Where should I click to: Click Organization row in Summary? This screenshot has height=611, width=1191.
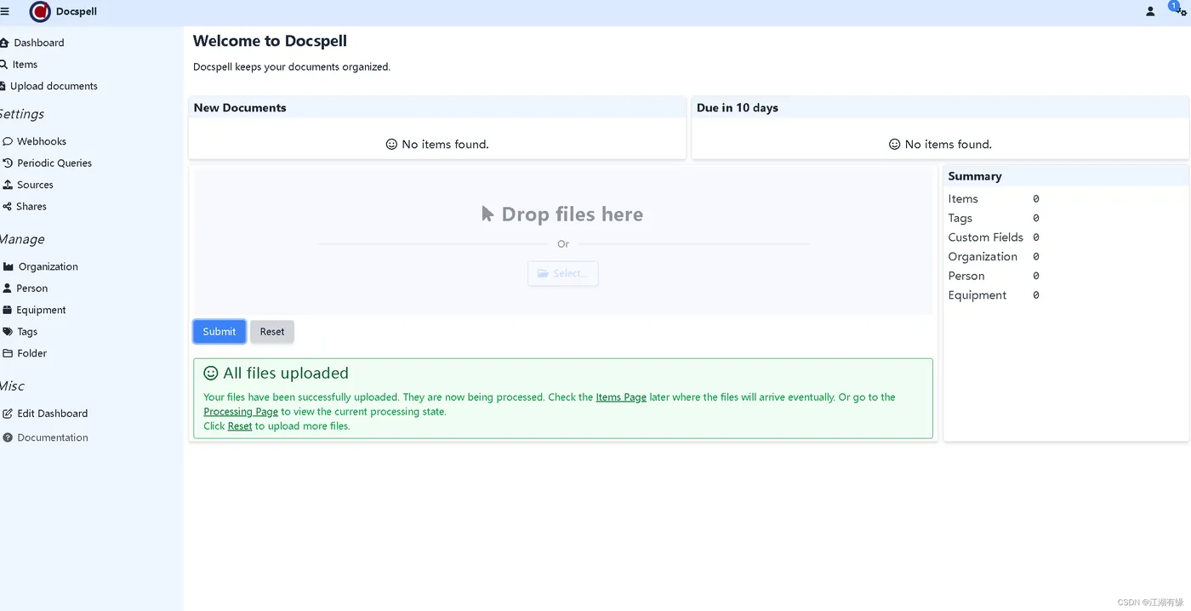(x=994, y=257)
